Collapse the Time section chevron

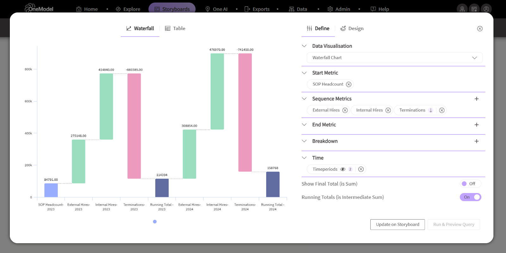click(x=304, y=158)
